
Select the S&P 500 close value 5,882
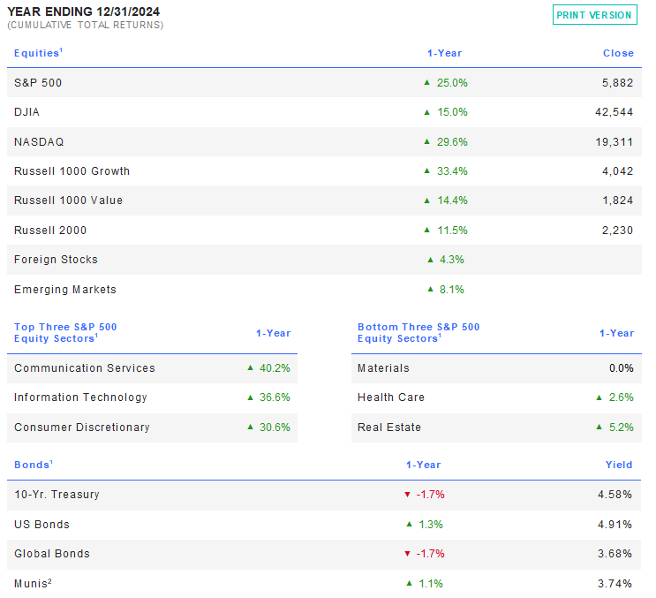pyautogui.click(x=617, y=83)
